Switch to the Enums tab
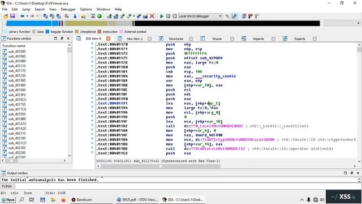The width and height of the screenshot is (362, 204). pos(217,39)
